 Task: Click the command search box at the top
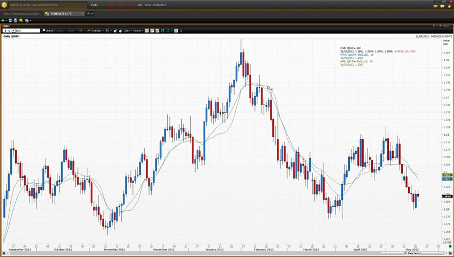47,5
